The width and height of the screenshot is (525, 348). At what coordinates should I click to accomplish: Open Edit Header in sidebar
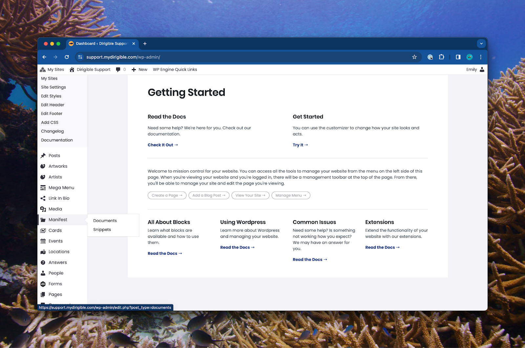point(52,105)
